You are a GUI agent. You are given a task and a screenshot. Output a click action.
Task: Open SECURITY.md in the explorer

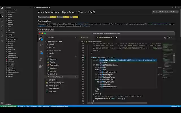coord(11,70)
